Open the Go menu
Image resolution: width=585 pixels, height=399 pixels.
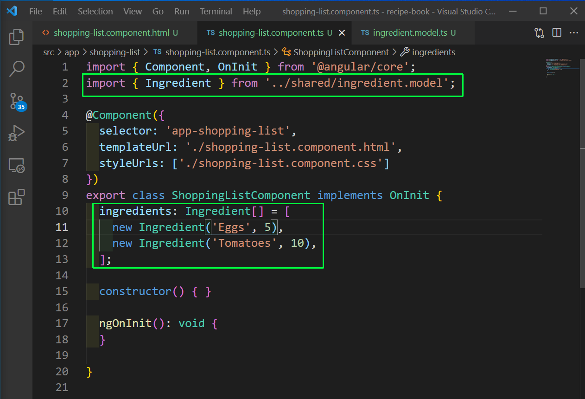pyautogui.click(x=158, y=12)
